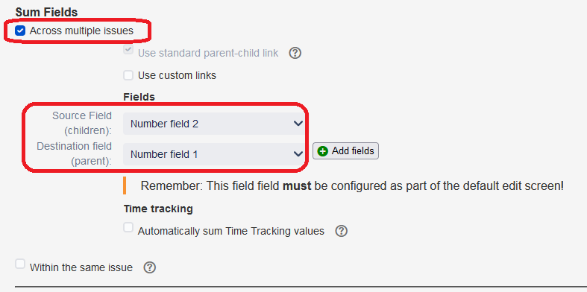Click the greyed-out standard parent-child link checkbox
Image resolution: width=587 pixels, height=292 pixels.
pyautogui.click(x=128, y=50)
